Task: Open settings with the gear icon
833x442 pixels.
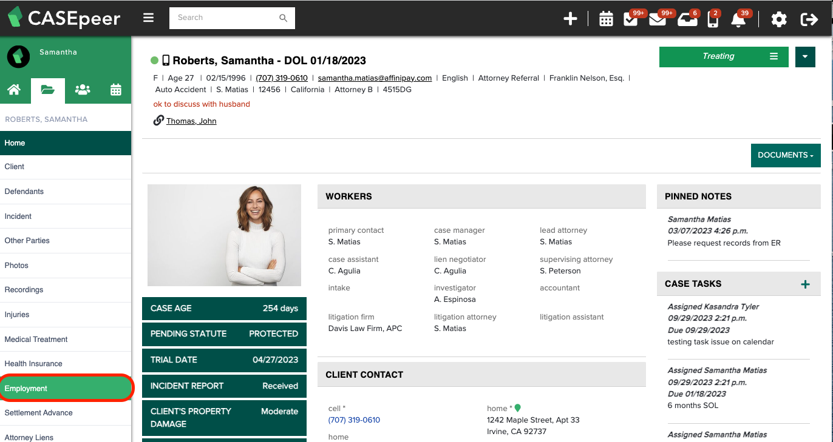Action: 779,19
